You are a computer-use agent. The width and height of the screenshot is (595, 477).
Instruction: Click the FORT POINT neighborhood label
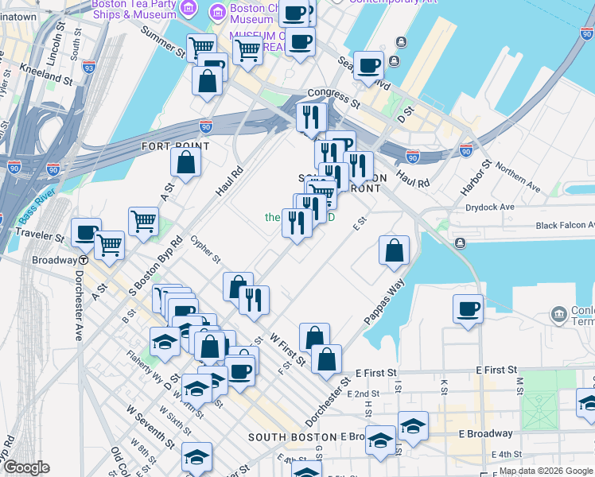tap(175, 146)
